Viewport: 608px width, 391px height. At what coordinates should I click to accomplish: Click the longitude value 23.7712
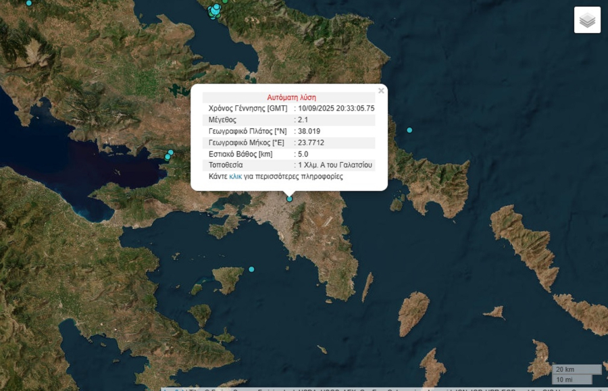point(311,142)
